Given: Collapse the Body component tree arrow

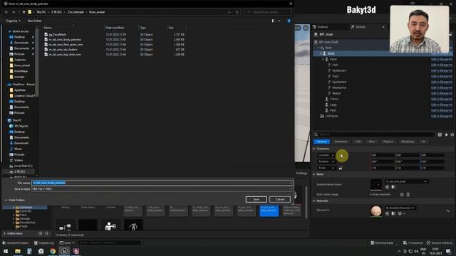Looking at the screenshot, I should [320, 54].
